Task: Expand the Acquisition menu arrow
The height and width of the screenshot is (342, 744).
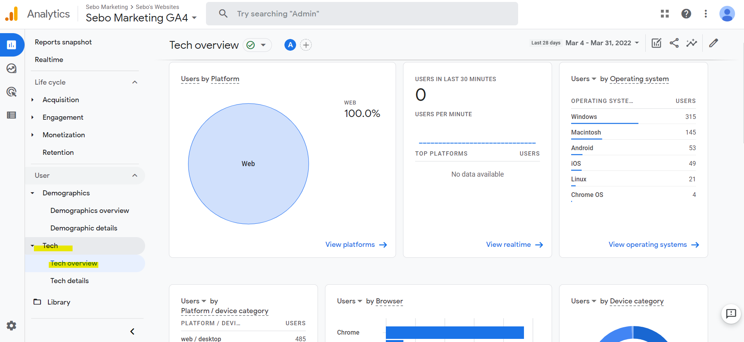Action: (32, 100)
